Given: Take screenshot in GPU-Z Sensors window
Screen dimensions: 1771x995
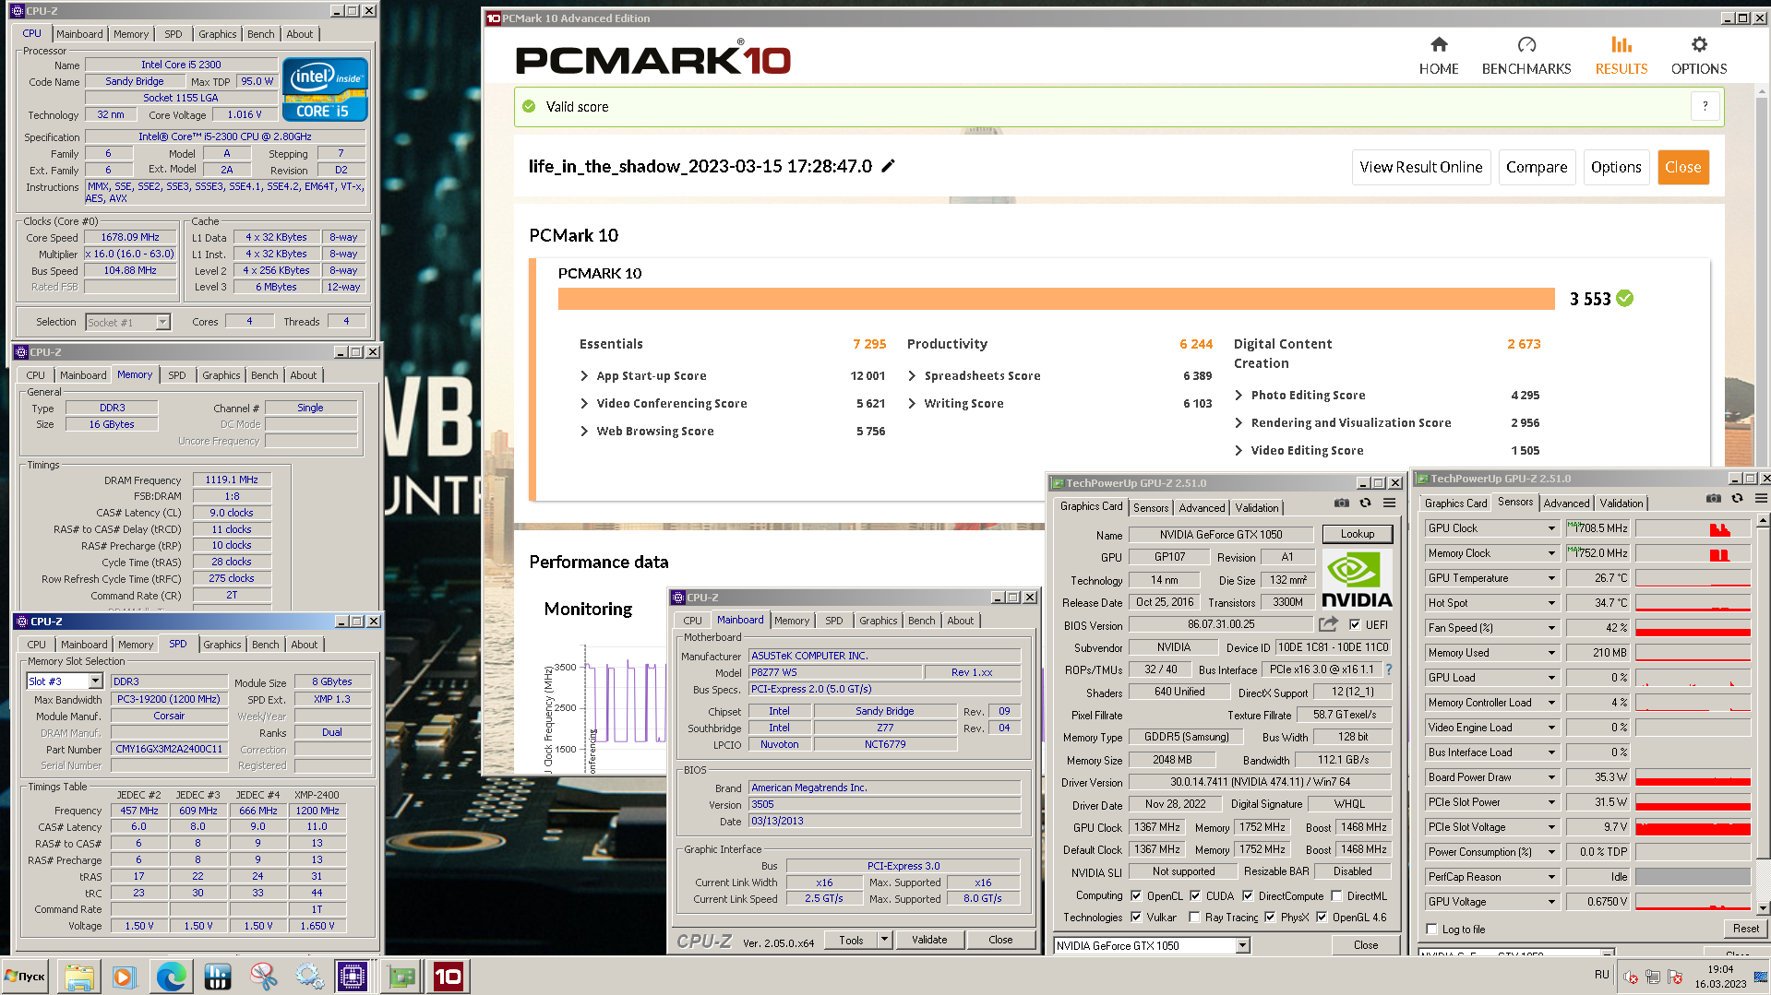Looking at the screenshot, I should [1714, 499].
